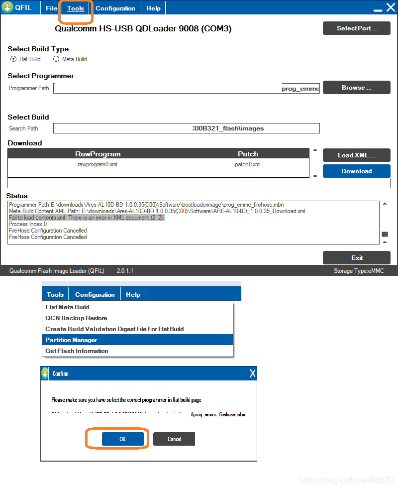The image size is (398, 489).
Task: Click the Patch column header
Action: click(248, 154)
